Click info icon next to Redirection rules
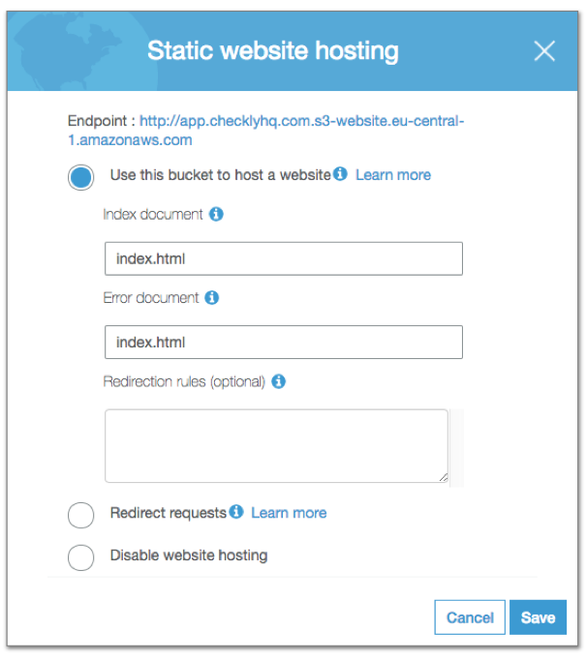Viewport: 587px width, 660px height. tap(278, 381)
